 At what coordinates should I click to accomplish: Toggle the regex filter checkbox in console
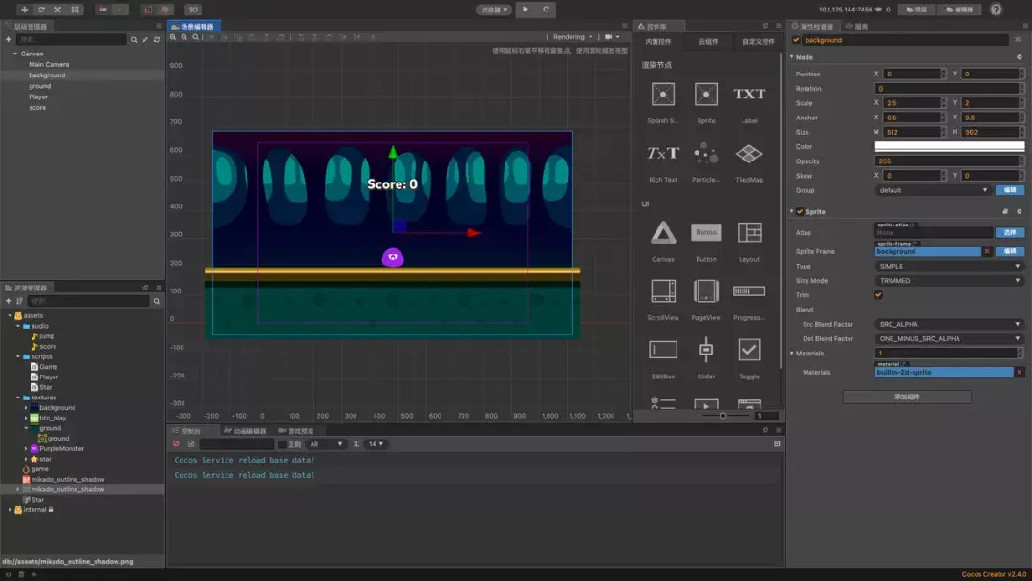[282, 444]
